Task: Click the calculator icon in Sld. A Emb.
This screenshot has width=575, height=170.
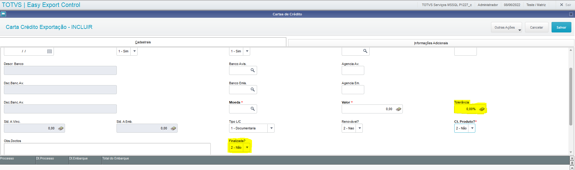Action: 173,128
